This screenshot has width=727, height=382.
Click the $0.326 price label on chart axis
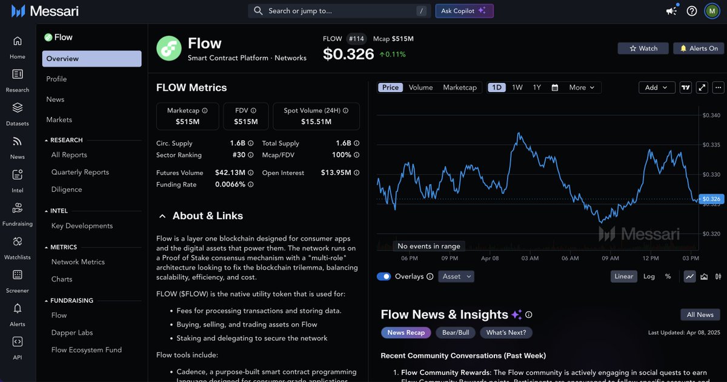point(712,199)
